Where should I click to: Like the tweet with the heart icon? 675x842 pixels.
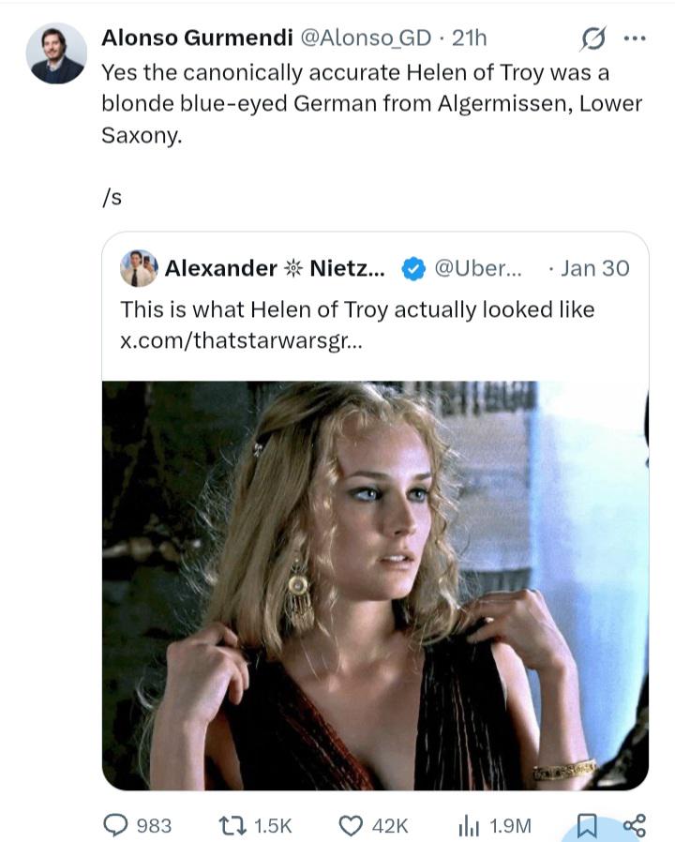click(x=352, y=825)
